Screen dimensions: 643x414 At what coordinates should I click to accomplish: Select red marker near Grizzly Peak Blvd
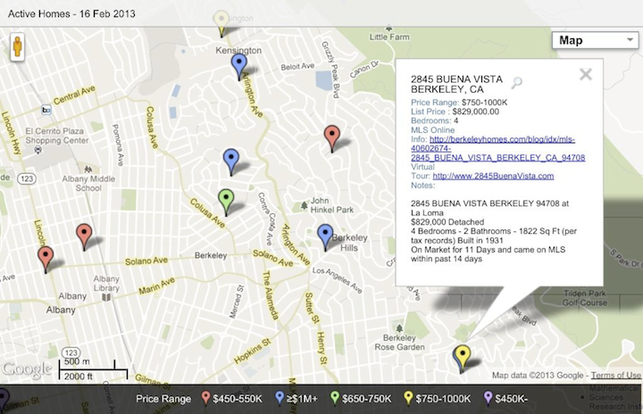click(332, 137)
